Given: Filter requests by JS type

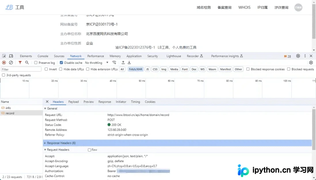Looking at the screenshot, I should point(148,69).
